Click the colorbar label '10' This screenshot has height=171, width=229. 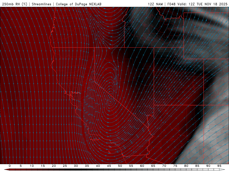click(32, 166)
